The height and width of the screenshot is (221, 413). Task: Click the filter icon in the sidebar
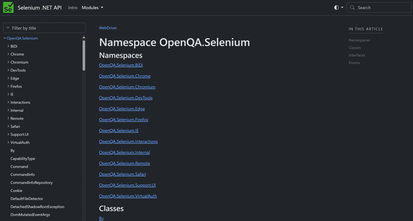pyautogui.click(x=8, y=28)
